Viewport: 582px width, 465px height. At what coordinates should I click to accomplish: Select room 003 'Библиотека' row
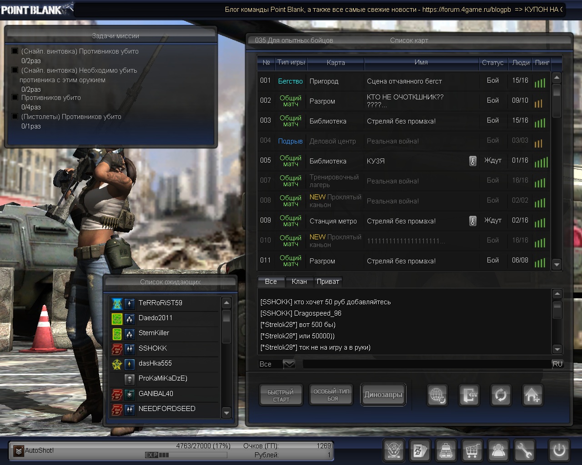click(403, 121)
